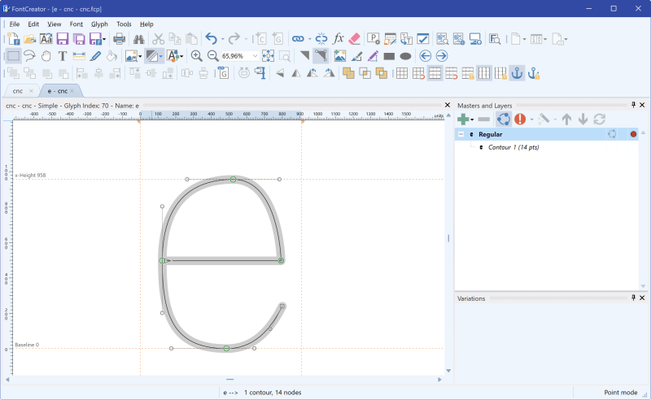Viewport: 651px width, 400px height.
Task: Open the Edit menu
Action: click(x=33, y=24)
